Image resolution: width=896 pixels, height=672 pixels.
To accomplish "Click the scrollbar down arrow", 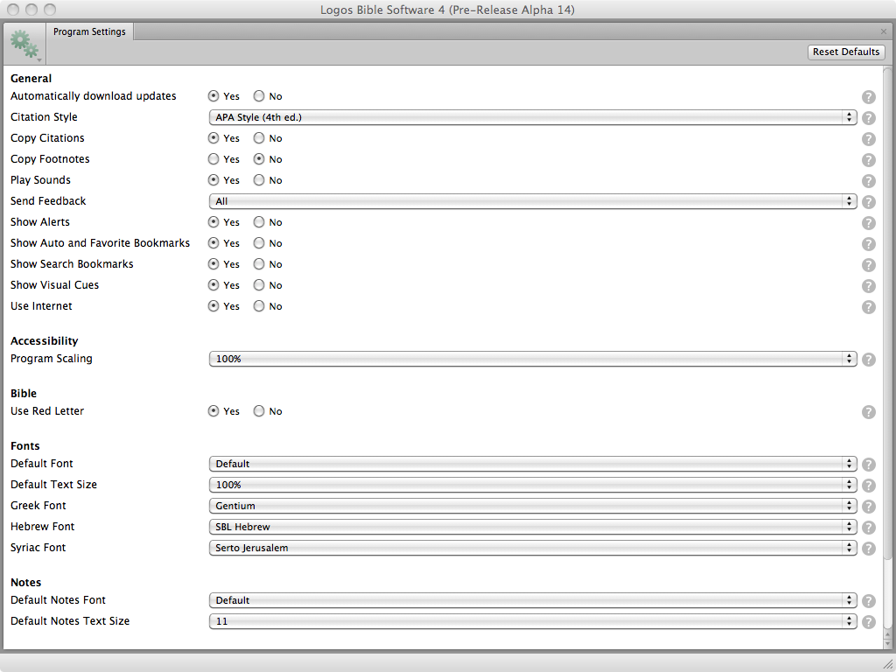I will coord(887,642).
